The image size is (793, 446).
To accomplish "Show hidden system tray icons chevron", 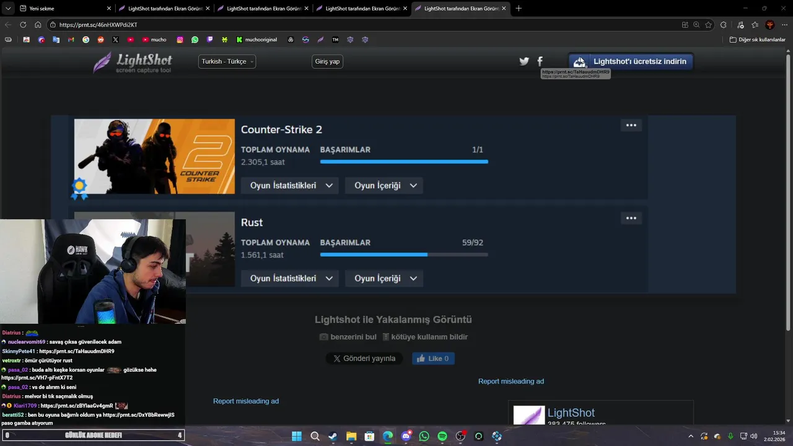I will click(691, 436).
